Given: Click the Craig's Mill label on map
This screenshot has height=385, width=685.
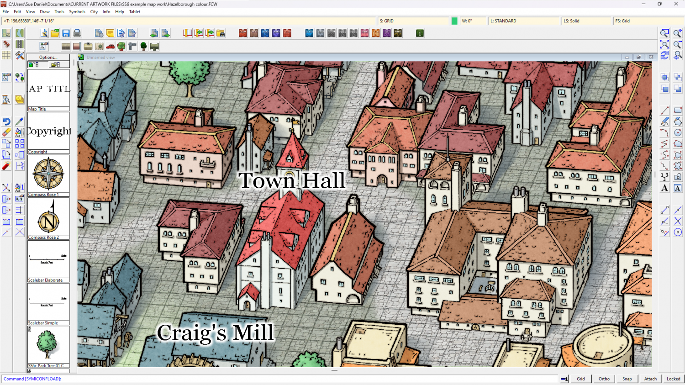Looking at the screenshot, I should coord(215,332).
